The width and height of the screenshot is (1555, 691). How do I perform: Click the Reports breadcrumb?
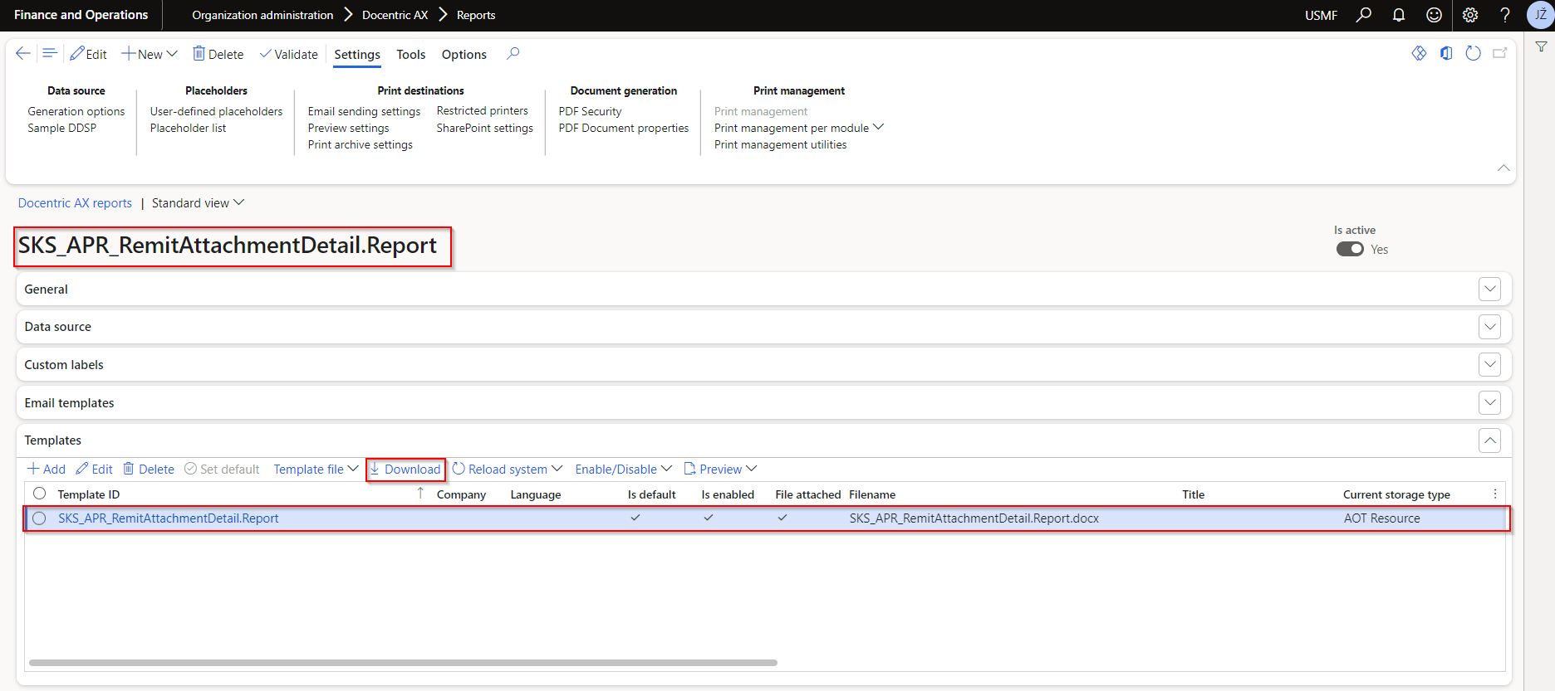[x=476, y=15]
